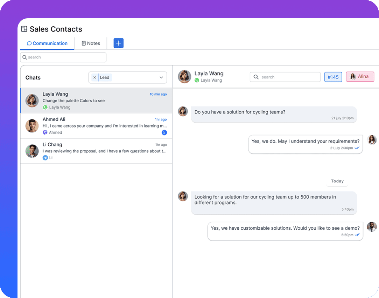This screenshot has height=298, width=379.
Task: Click the male agent avatar beside the demo reply
Action: pos(372,227)
